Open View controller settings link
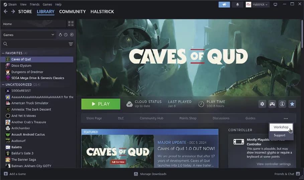Screen dimensions: 304x180 (274, 164)
